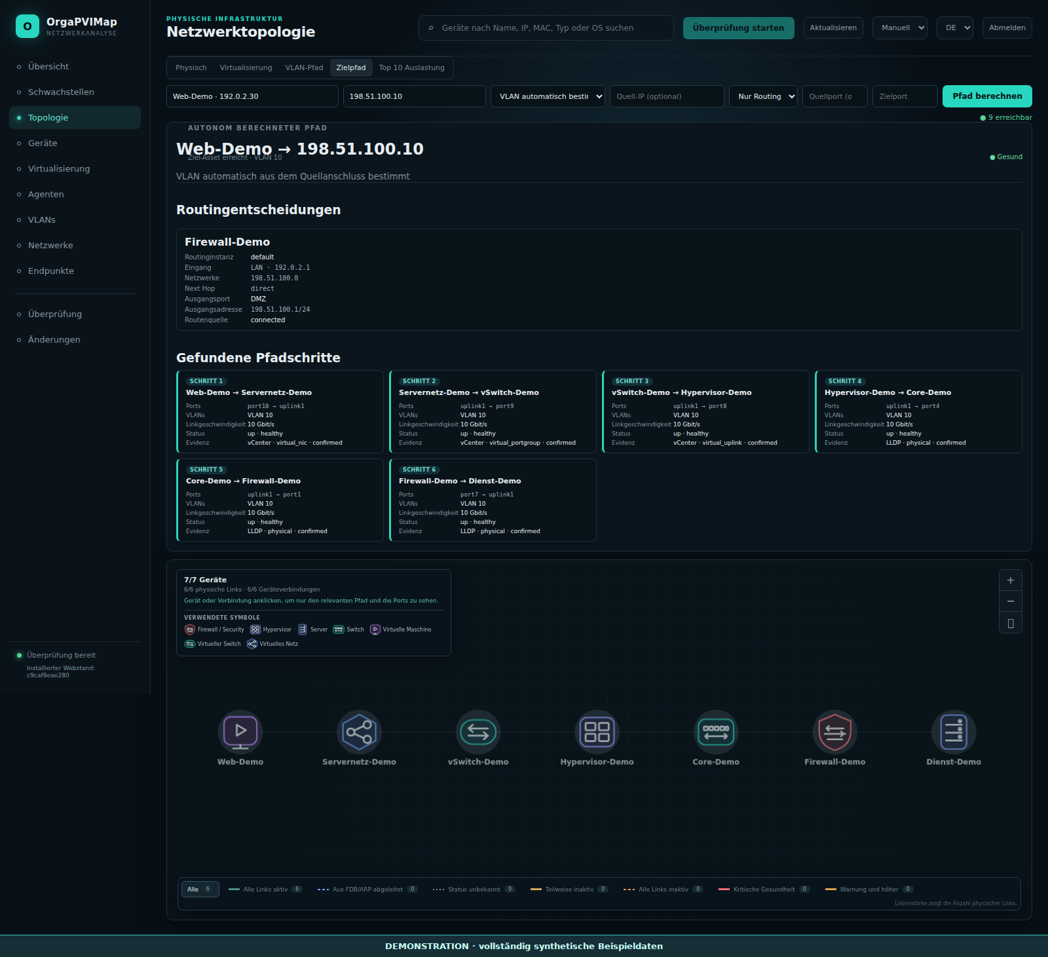1048x957 pixels.
Task: Open Änderungen in the sidebar
Action: point(75,339)
